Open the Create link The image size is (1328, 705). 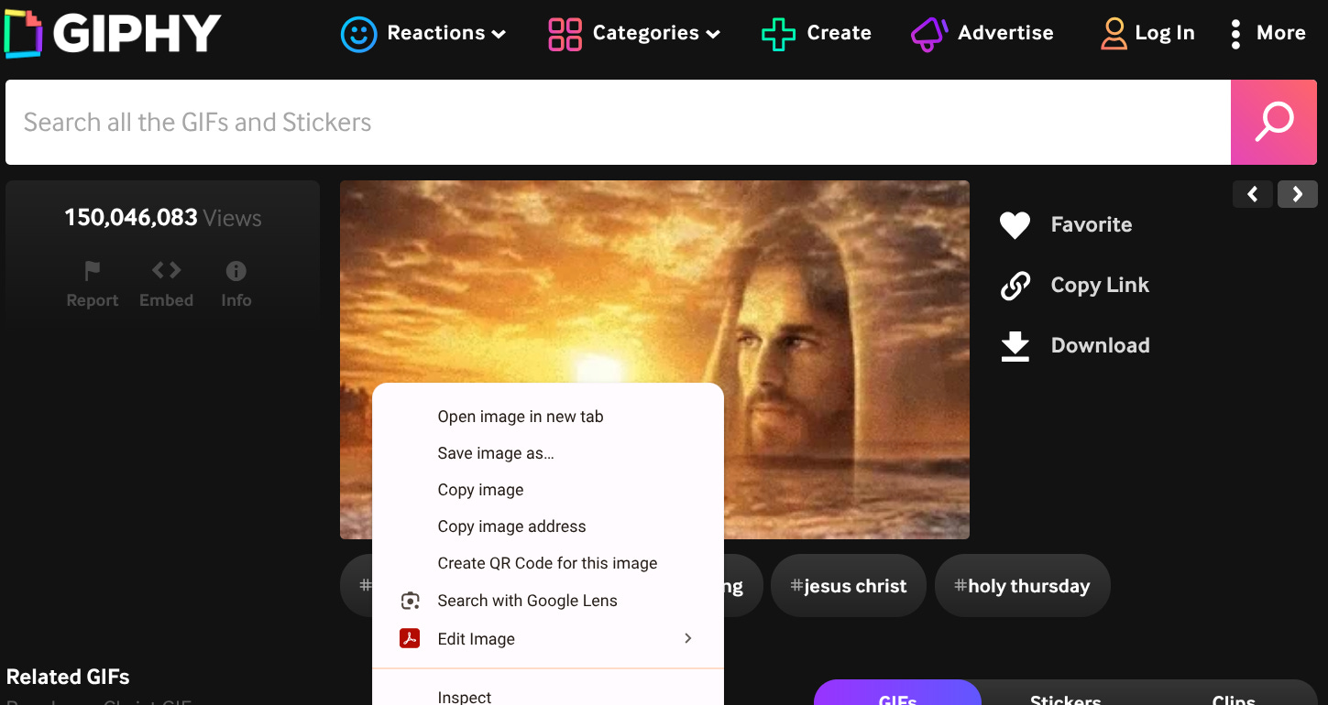(839, 33)
